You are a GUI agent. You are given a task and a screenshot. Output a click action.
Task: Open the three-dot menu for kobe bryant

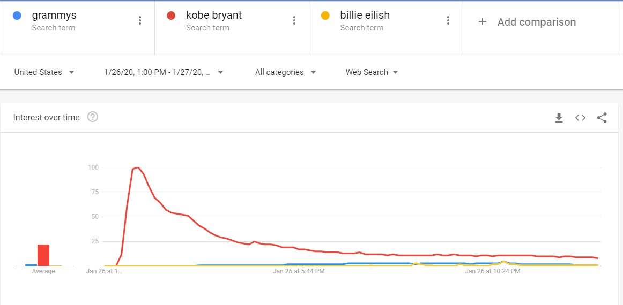pos(294,20)
